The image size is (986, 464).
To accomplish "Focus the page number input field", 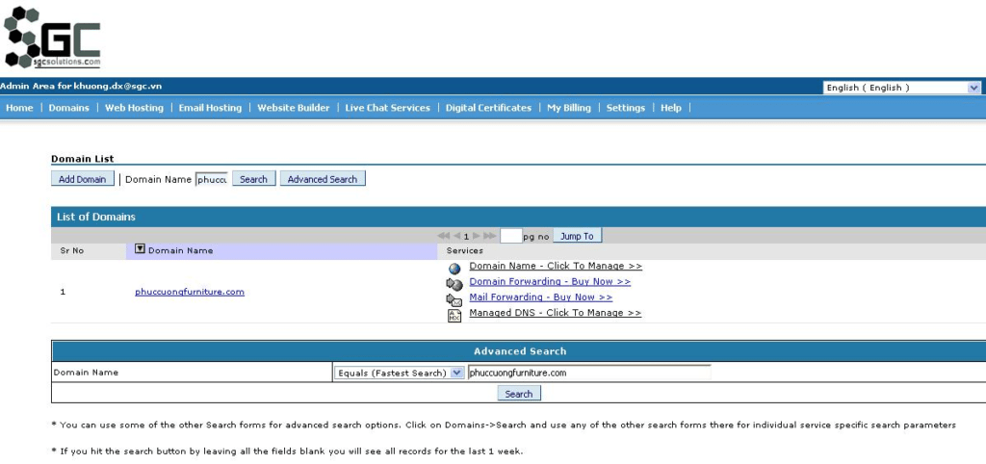I will pyautogui.click(x=510, y=236).
